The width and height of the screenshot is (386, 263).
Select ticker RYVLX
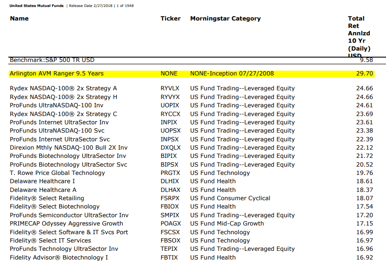pos(170,88)
